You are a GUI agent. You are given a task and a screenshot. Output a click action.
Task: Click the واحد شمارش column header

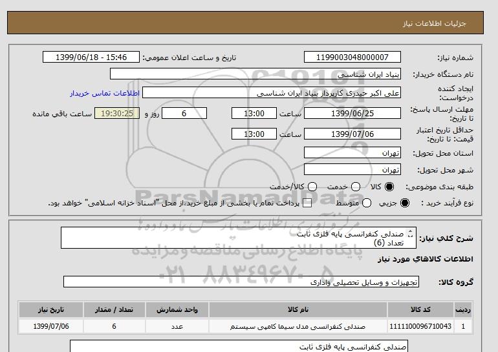tap(177, 309)
